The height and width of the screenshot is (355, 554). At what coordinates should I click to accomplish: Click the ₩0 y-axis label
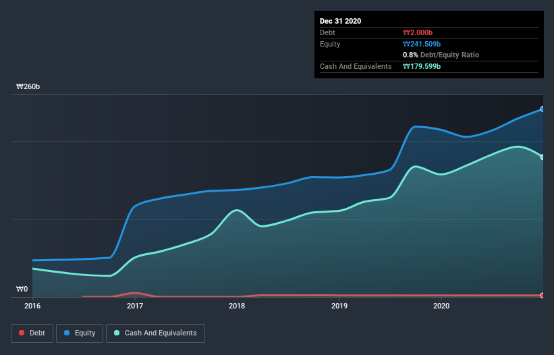(22, 289)
